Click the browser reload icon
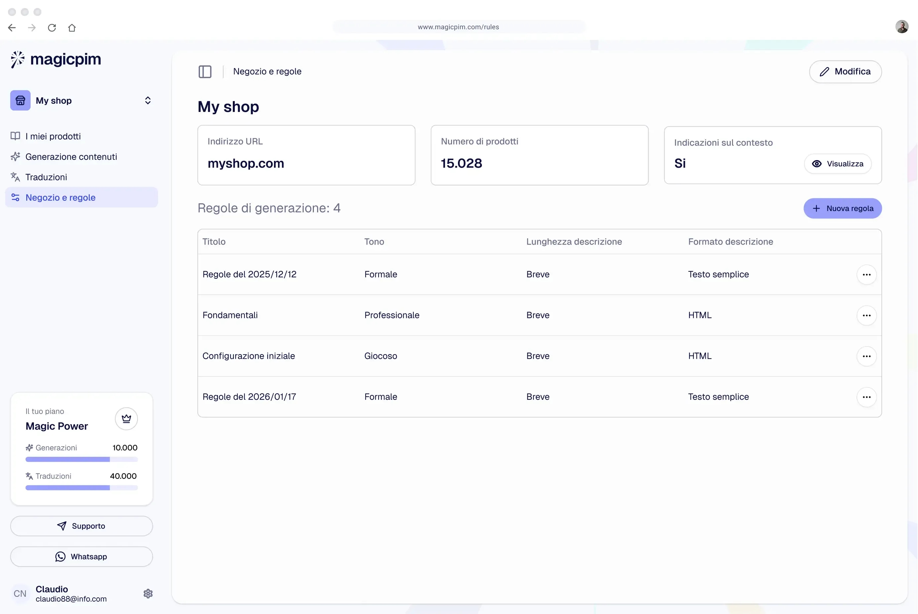The height and width of the screenshot is (614, 918). [52, 27]
